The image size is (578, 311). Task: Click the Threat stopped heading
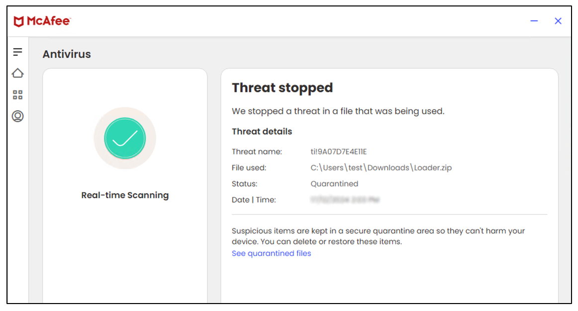pyautogui.click(x=282, y=88)
